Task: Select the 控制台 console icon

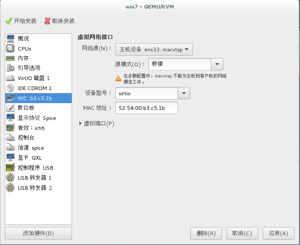Action: point(10,137)
